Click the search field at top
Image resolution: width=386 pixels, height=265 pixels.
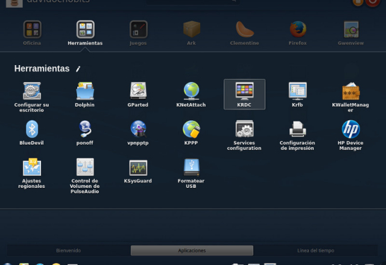point(193,2)
